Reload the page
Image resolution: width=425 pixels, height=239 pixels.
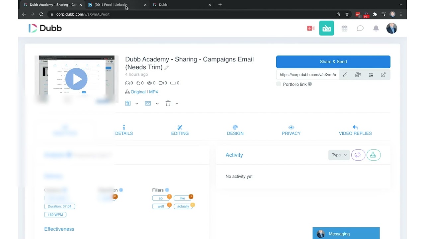(41, 14)
